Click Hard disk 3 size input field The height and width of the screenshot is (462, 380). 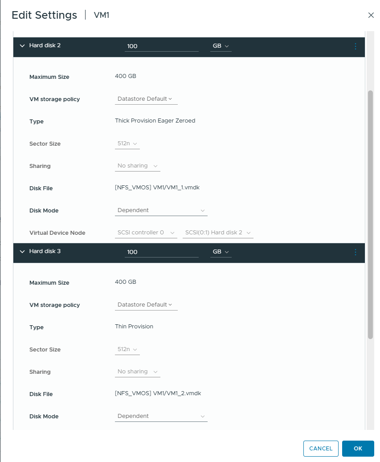pos(161,252)
